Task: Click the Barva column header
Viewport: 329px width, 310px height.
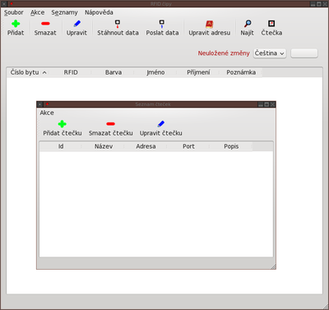Action: (114, 72)
